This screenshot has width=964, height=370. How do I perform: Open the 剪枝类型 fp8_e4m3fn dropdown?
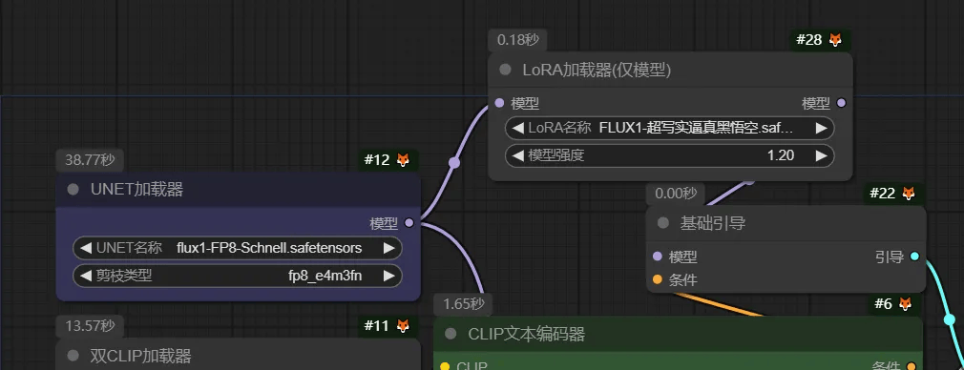click(x=238, y=276)
